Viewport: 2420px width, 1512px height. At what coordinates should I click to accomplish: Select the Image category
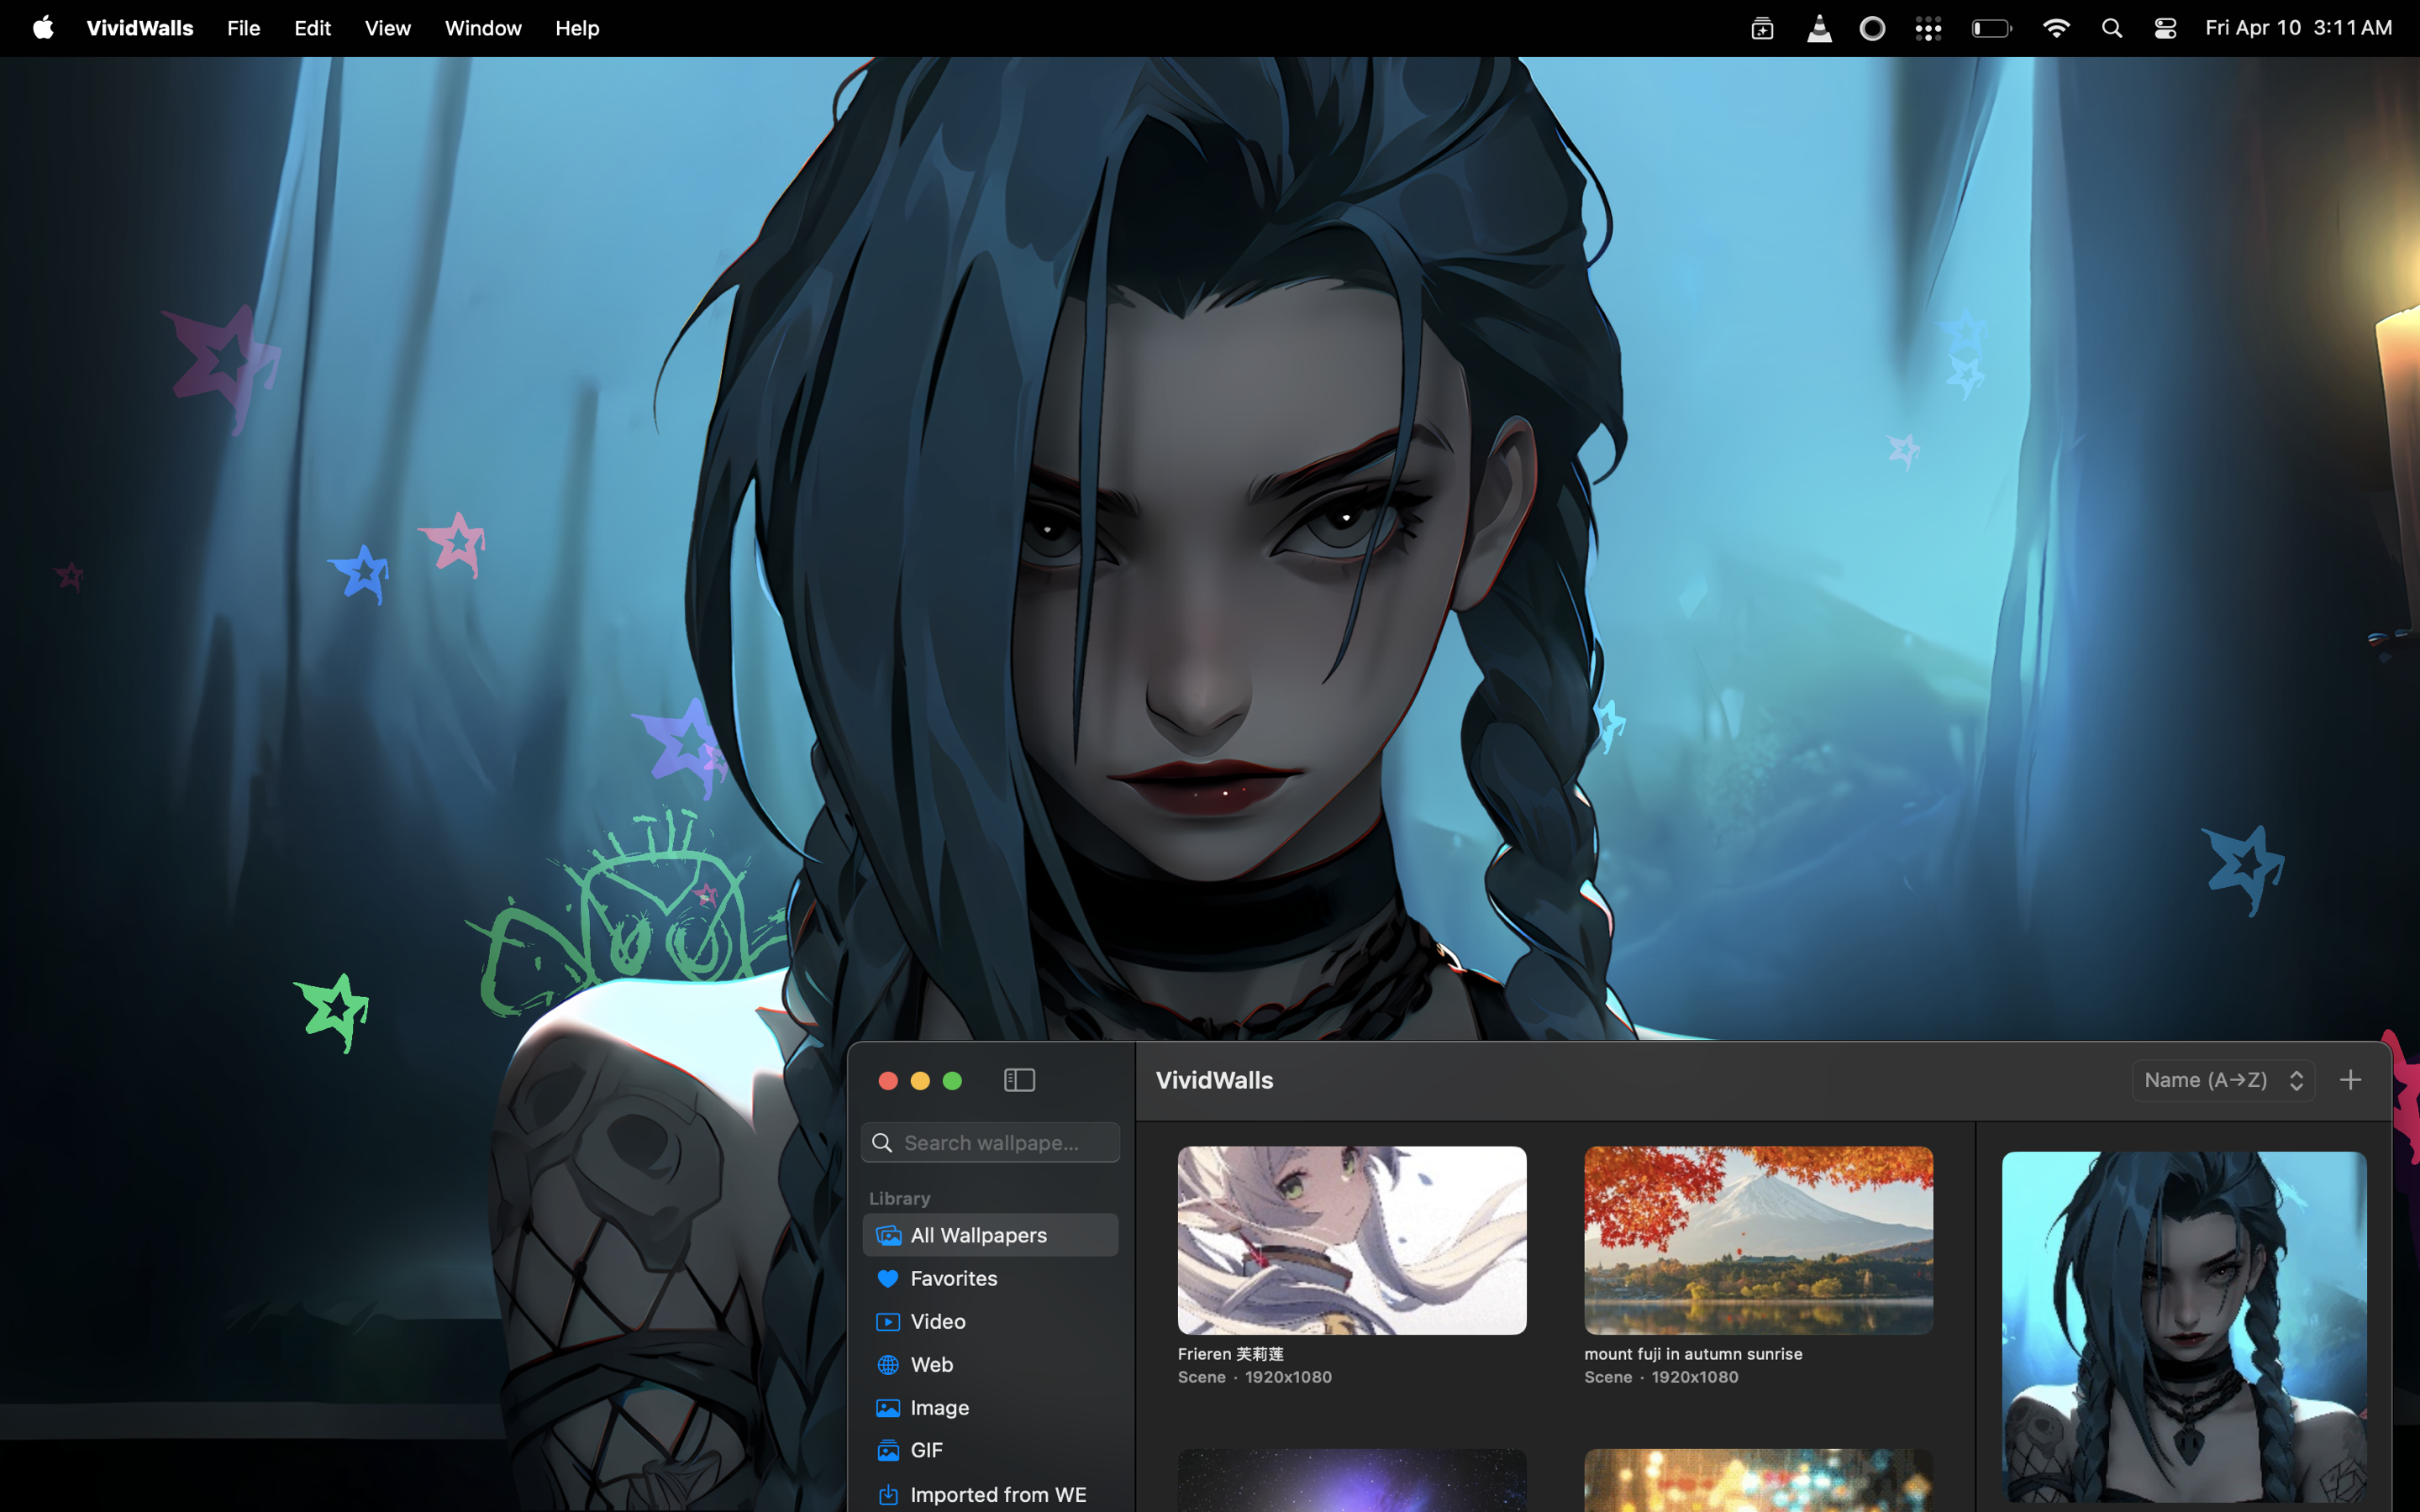pyautogui.click(x=990, y=1407)
